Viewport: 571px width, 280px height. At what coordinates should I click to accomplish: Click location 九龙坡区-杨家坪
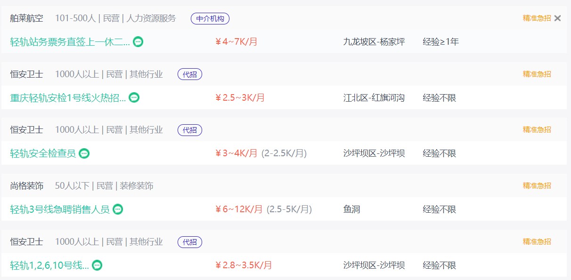(374, 42)
